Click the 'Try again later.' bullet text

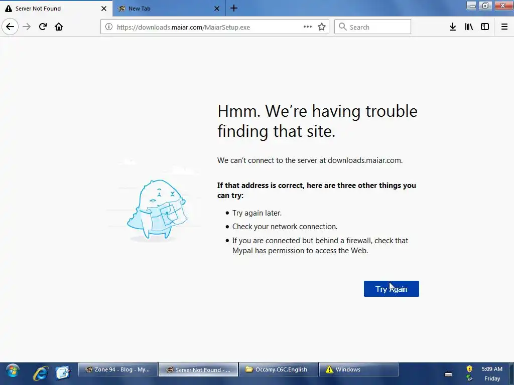[256, 213]
